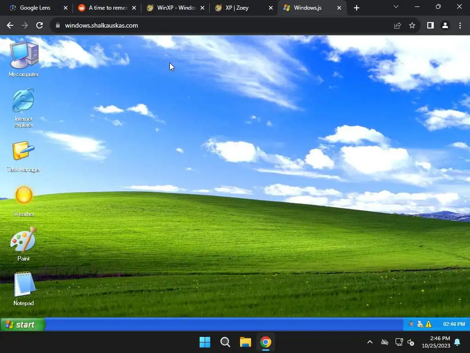Viewport: 470px width, 353px height.
Task: Open File Explorer from the taskbar
Action: (x=245, y=342)
